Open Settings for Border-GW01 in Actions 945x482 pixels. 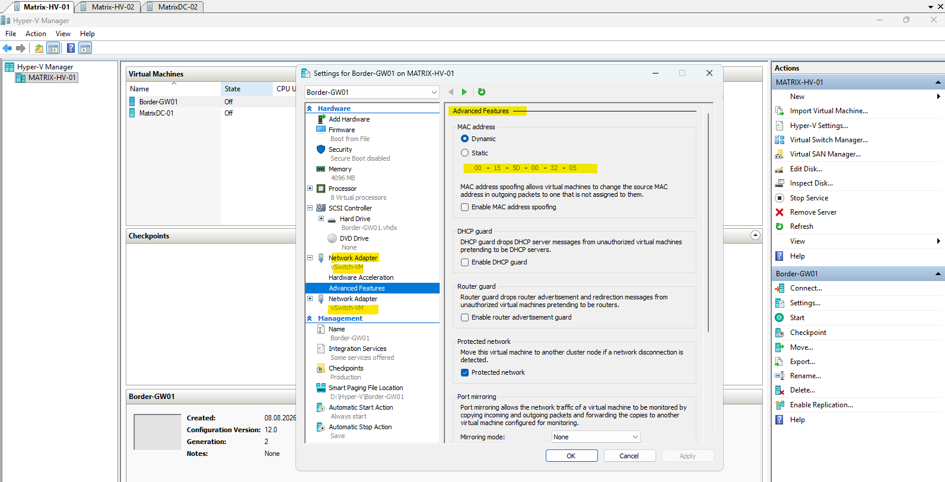805,303
